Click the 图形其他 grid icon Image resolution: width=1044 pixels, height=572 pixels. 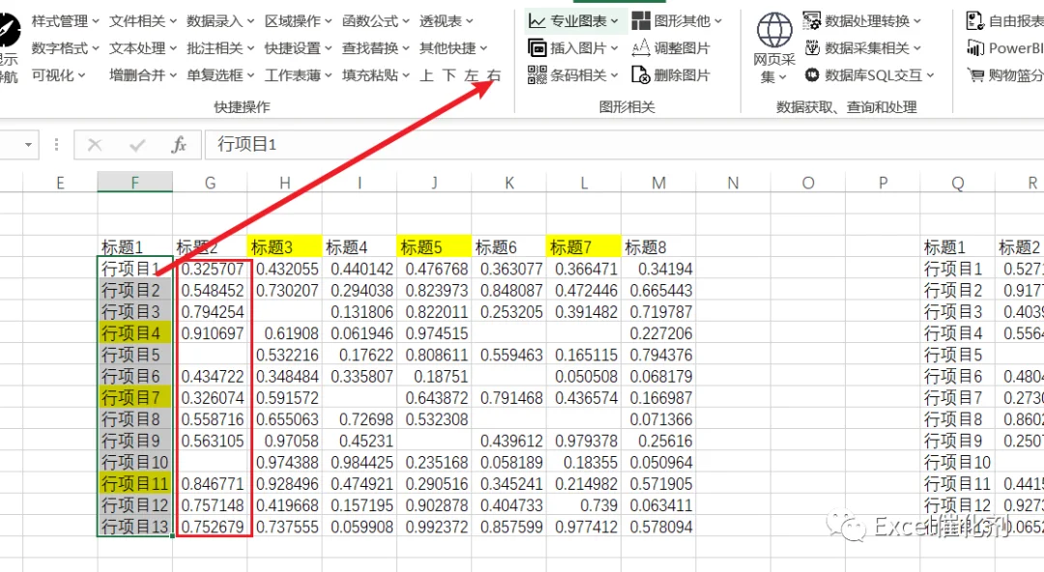641,21
